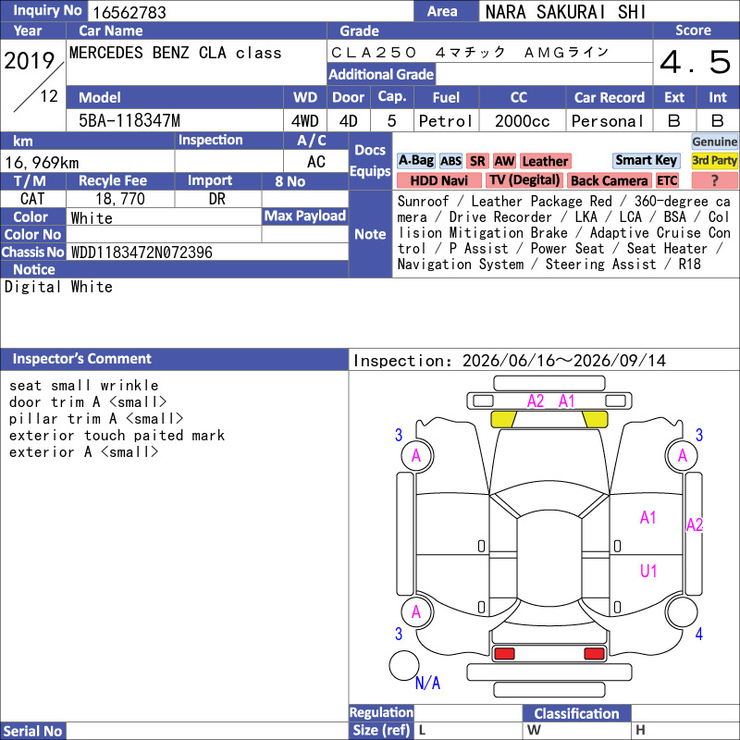Image resolution: width=740 pixels, height=740 pixels.
Task: Click the Smart Key badge
Action: [x=646, y=160]
